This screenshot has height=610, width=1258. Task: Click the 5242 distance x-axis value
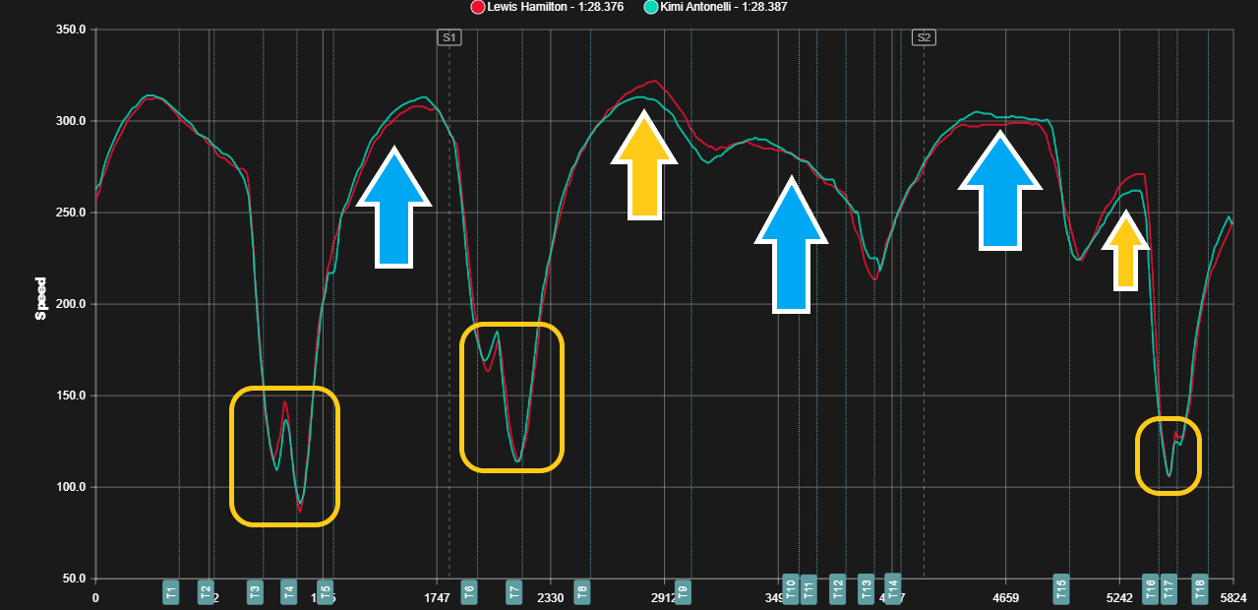[1119, 597]
